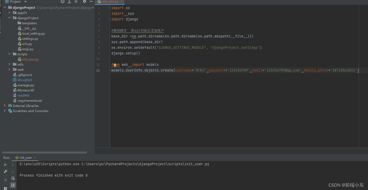Switch to the init_user.py editor tab
This screenshot has width=368, height=190.
coord(110,2)
